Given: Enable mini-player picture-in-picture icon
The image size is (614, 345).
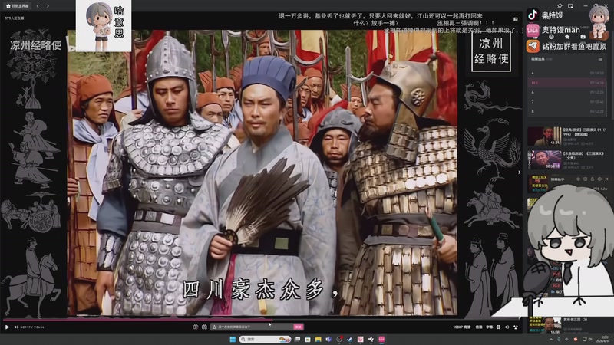Looking at the screenshot, I should click(x=570, y=6).
